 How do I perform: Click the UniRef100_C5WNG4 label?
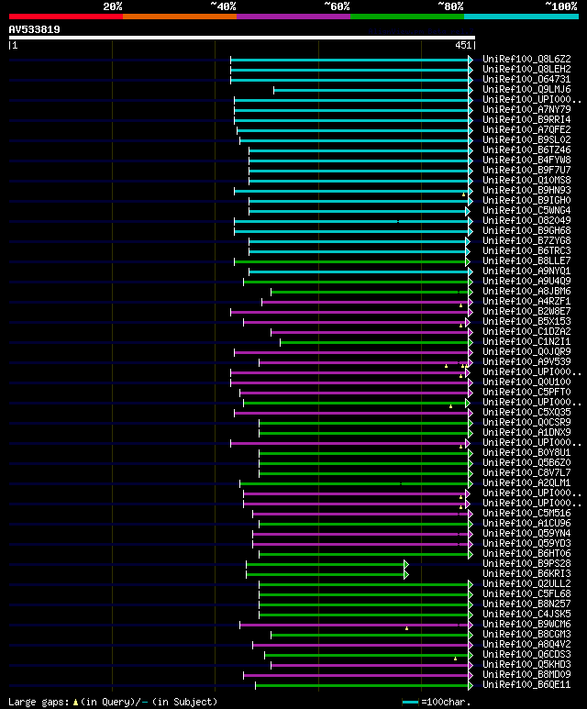tap(526, 211)
